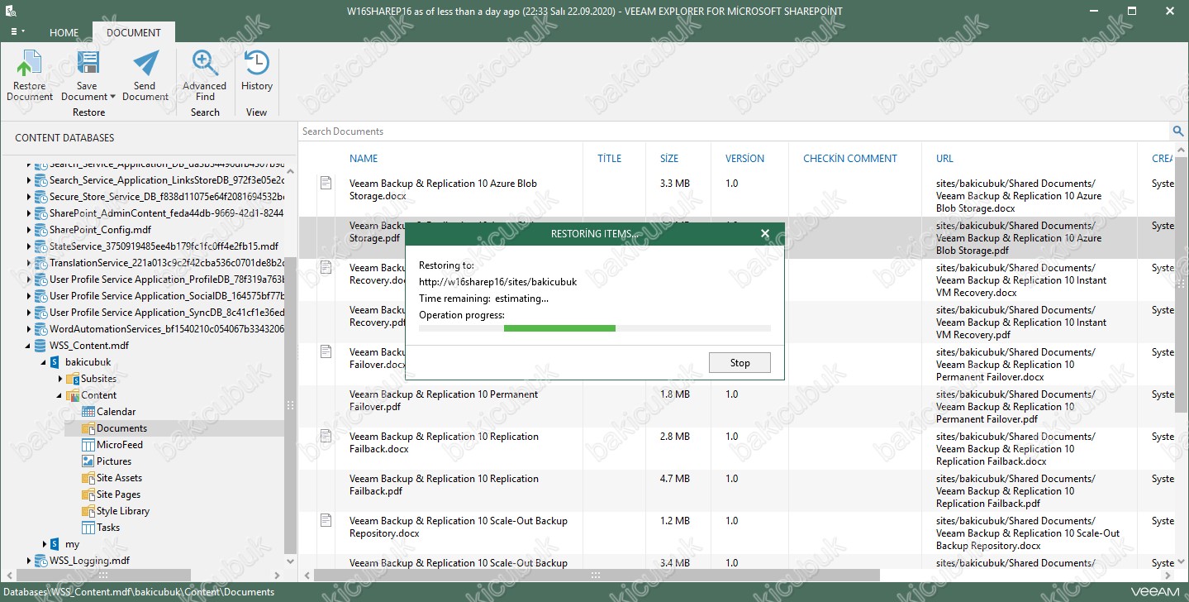Click the Send Document paper-plane icon
1189x602 pixels.
[x=145, y=64]
